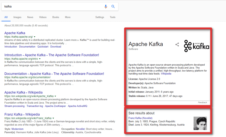Click Stable release: 0.11 line

point(155,96)
